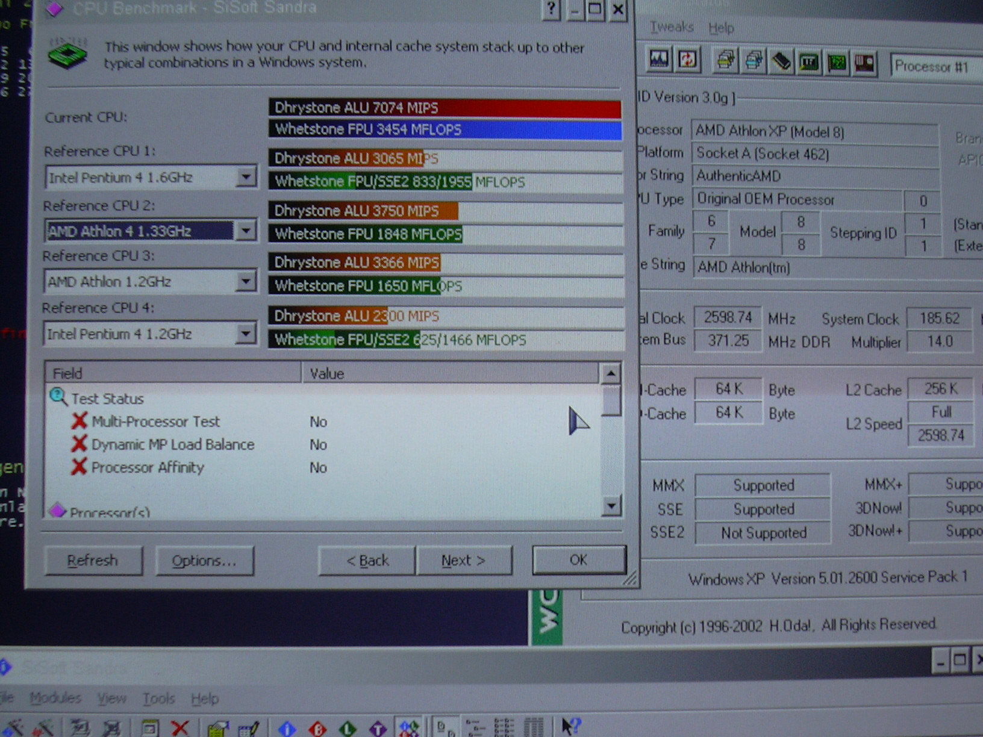Open the Tweaks menu in WCPUID
This screenshot has height=737, width=983.
[x=672, y=27]
